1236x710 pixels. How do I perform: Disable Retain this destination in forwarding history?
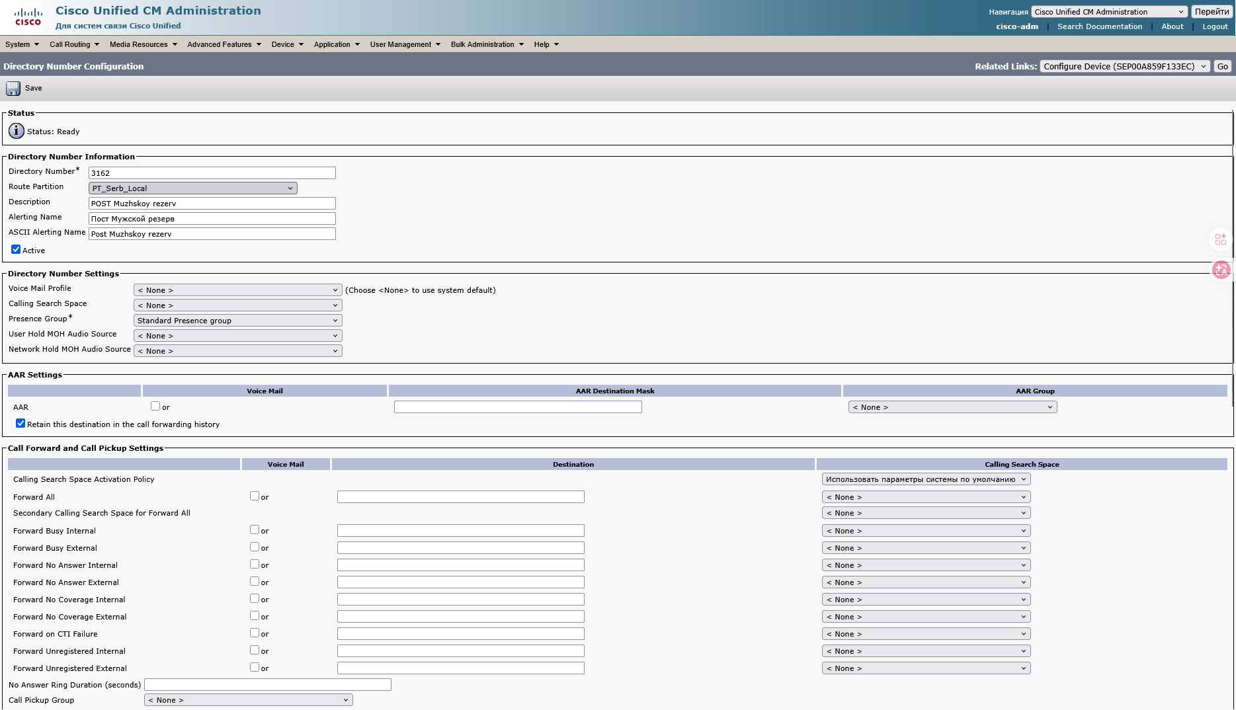21,423
